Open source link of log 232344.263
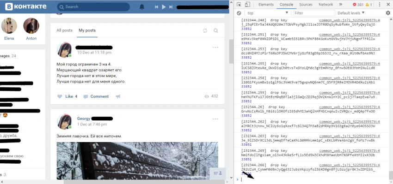This screenshot has width=393, height=184. (x=350, y=136)
